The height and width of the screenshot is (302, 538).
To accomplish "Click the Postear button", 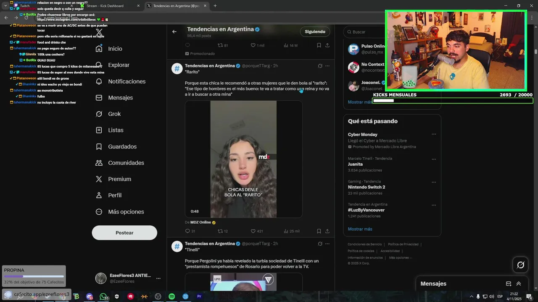I will tap(124, 233).
